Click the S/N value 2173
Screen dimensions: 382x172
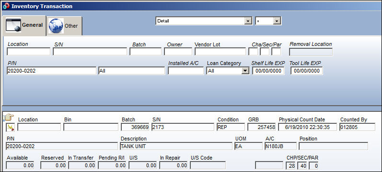(x=183, y=127)
